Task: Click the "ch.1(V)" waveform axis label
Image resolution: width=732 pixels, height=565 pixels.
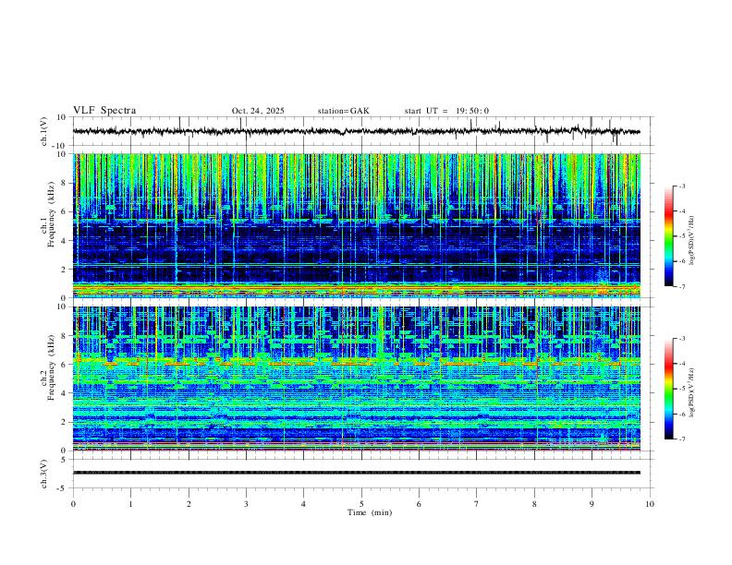Action: [x=43, y=131]
